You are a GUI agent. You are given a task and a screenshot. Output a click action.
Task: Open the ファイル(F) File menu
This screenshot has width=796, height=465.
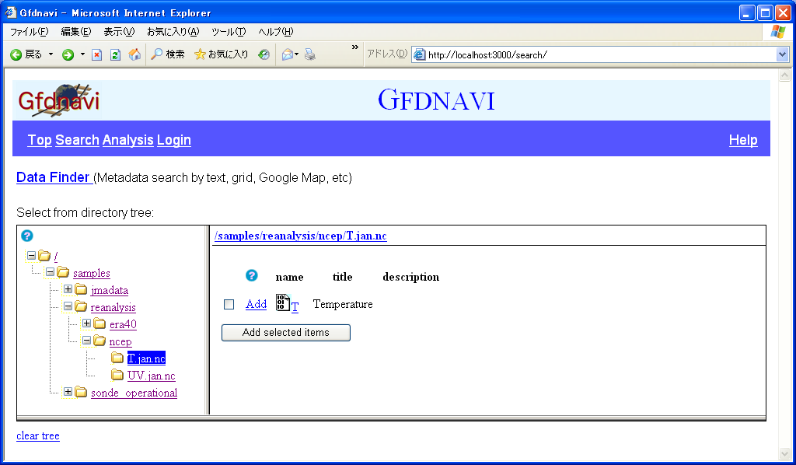click(x=29, y=31)
